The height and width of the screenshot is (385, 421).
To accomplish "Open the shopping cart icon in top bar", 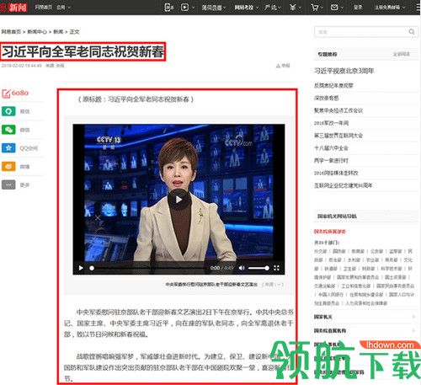I will 315,8.
